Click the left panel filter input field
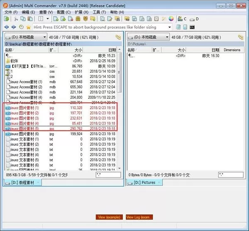The height and width of the screenshot is (231, 249). [x=108, y=175]
